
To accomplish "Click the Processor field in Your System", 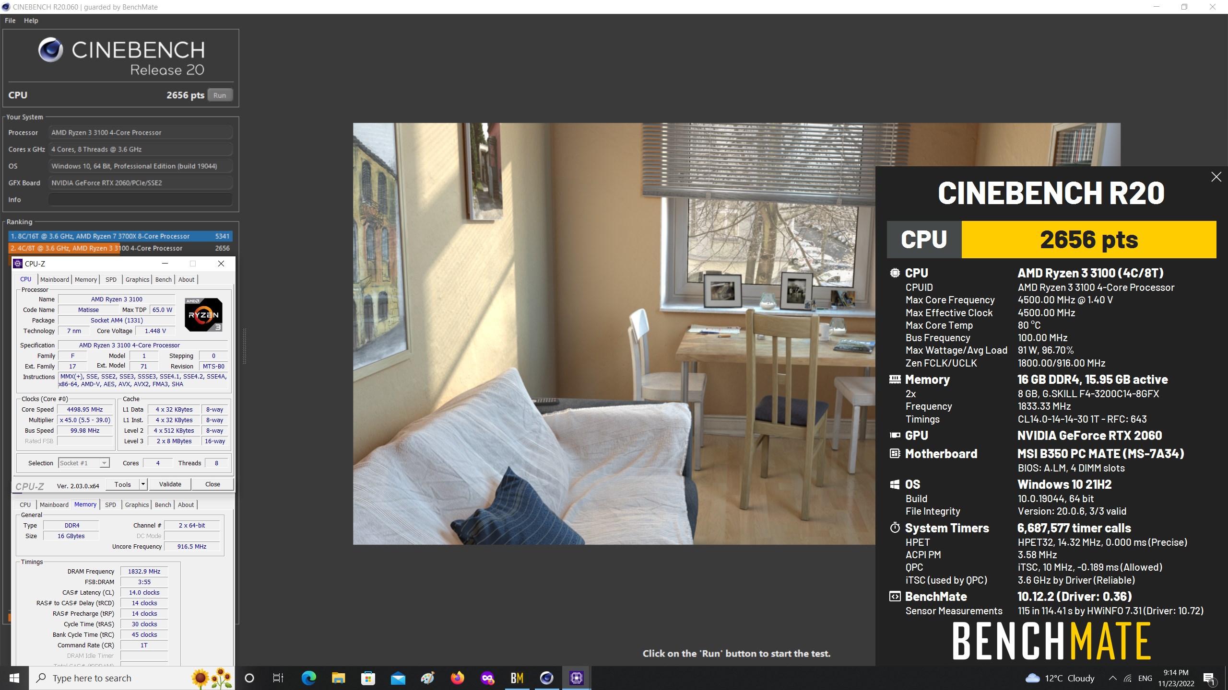I will 141,133.
